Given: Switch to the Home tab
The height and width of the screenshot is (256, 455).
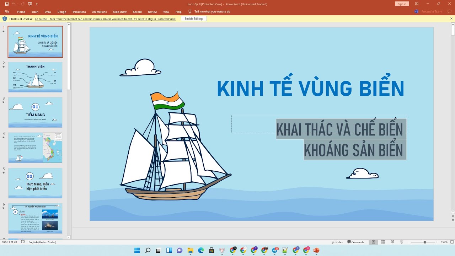Looking at the screenshot, I should tap(21, 12).
